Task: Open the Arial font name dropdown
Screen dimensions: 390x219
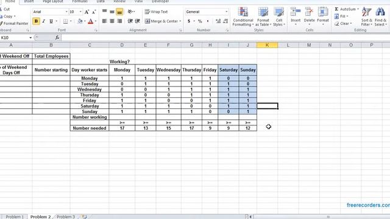Action: point(66,12)
